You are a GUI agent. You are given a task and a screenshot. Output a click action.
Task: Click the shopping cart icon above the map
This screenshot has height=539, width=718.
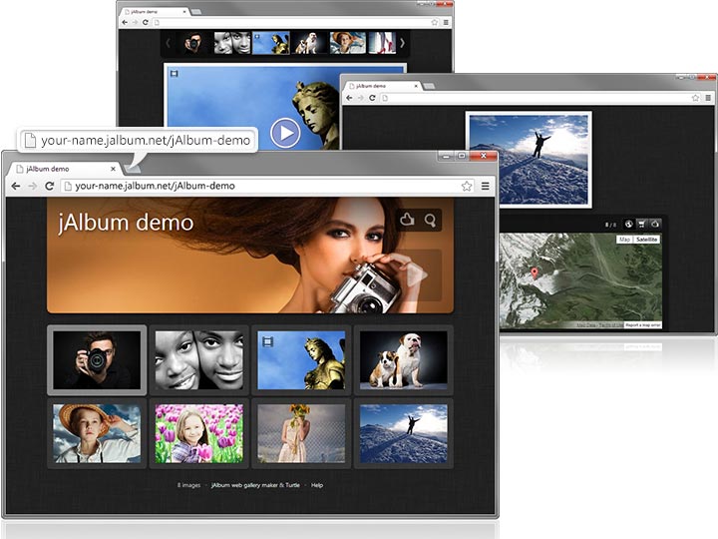[642, 224]
